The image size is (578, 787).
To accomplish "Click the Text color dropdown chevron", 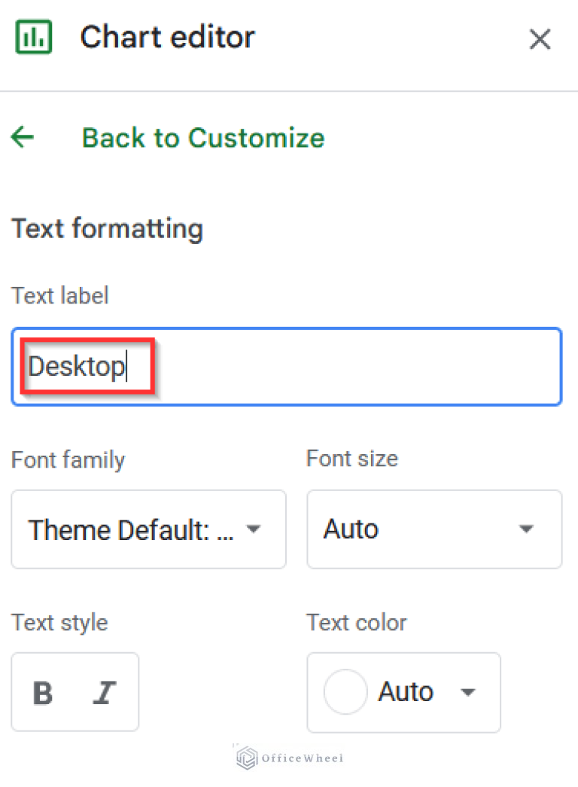I will point(467,692).
